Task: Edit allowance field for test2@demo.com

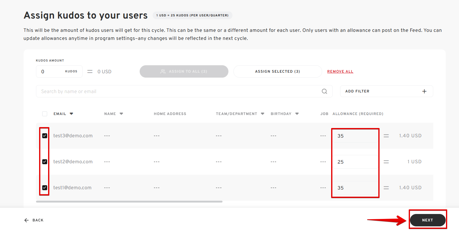Action: (355, 162)
